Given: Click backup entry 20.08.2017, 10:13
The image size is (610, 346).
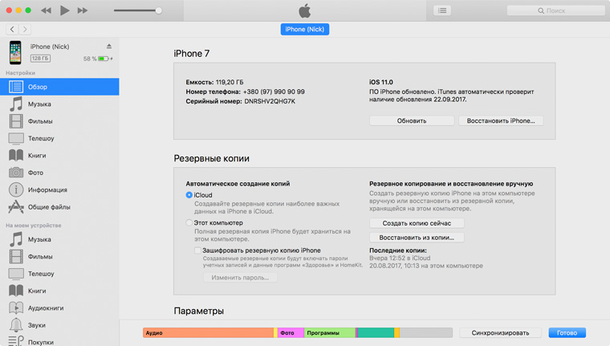Looking at the screenshot, I should click(x=426, y=266).
